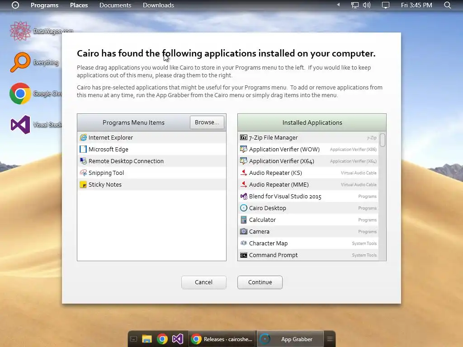463x347 pixels.
Task: Click the volume speaker icon
Action: coord(366,5)
